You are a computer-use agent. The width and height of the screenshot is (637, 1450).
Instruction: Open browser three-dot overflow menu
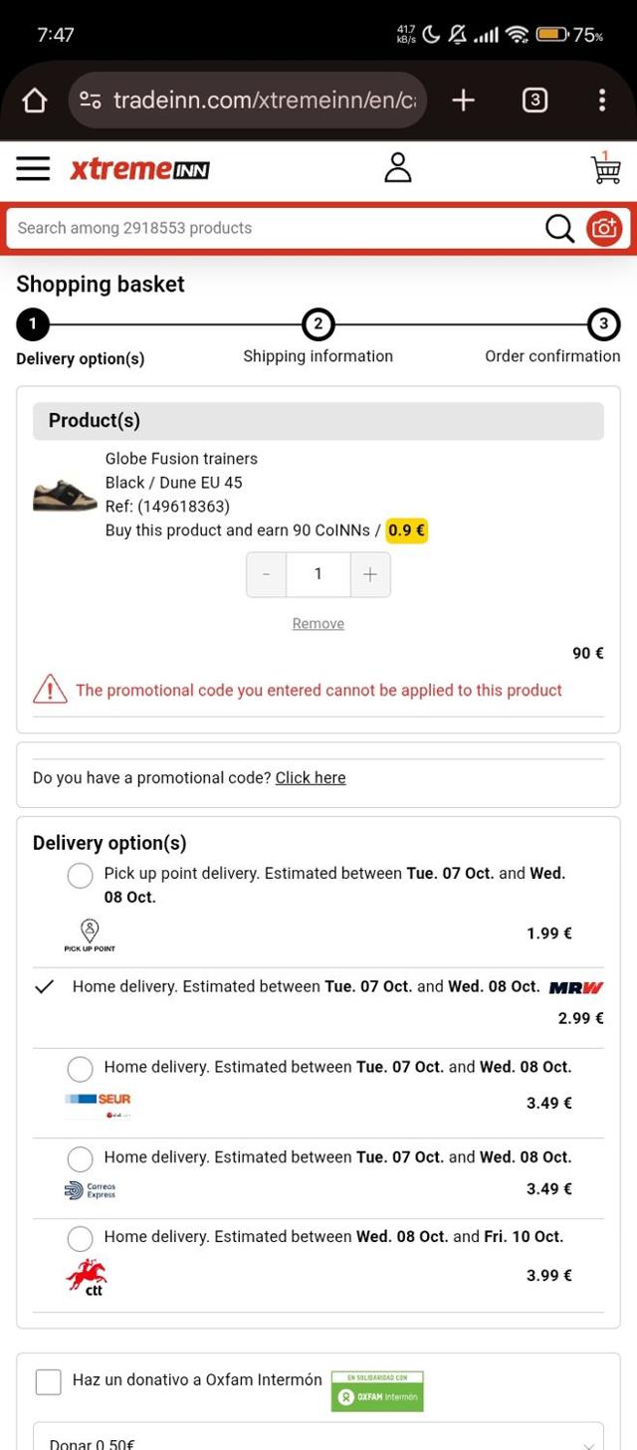[x=601, y=101]
